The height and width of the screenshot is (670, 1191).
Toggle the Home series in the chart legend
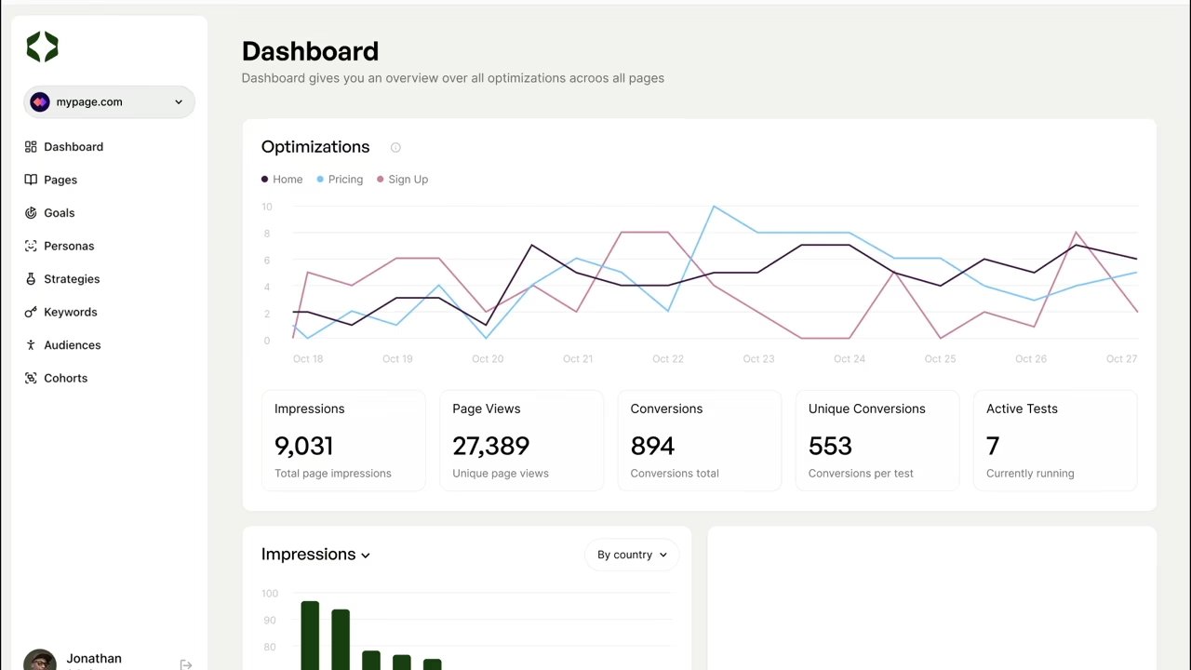[281, 179]
